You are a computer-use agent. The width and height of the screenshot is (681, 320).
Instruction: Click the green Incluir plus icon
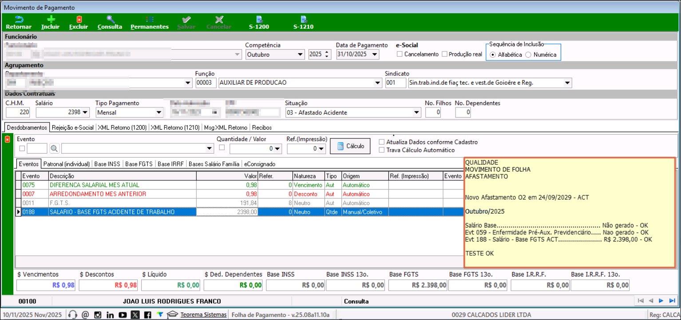coord(51,20)
